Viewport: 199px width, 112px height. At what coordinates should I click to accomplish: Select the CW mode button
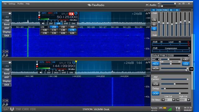coord(63,27)
